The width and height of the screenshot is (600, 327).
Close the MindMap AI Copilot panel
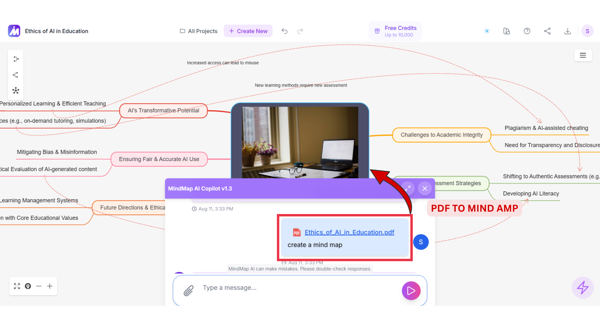pos(425,188)
